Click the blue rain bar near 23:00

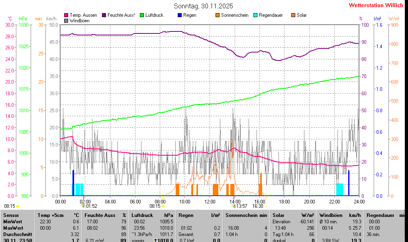pos(349,183)
